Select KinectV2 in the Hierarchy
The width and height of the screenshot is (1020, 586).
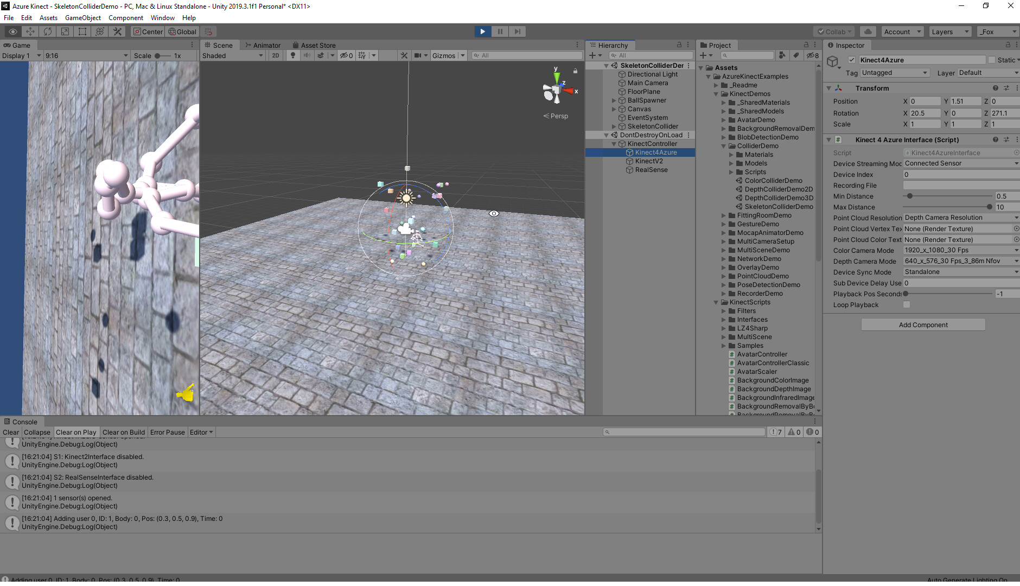pyautogui.click(x=650, y=161)
